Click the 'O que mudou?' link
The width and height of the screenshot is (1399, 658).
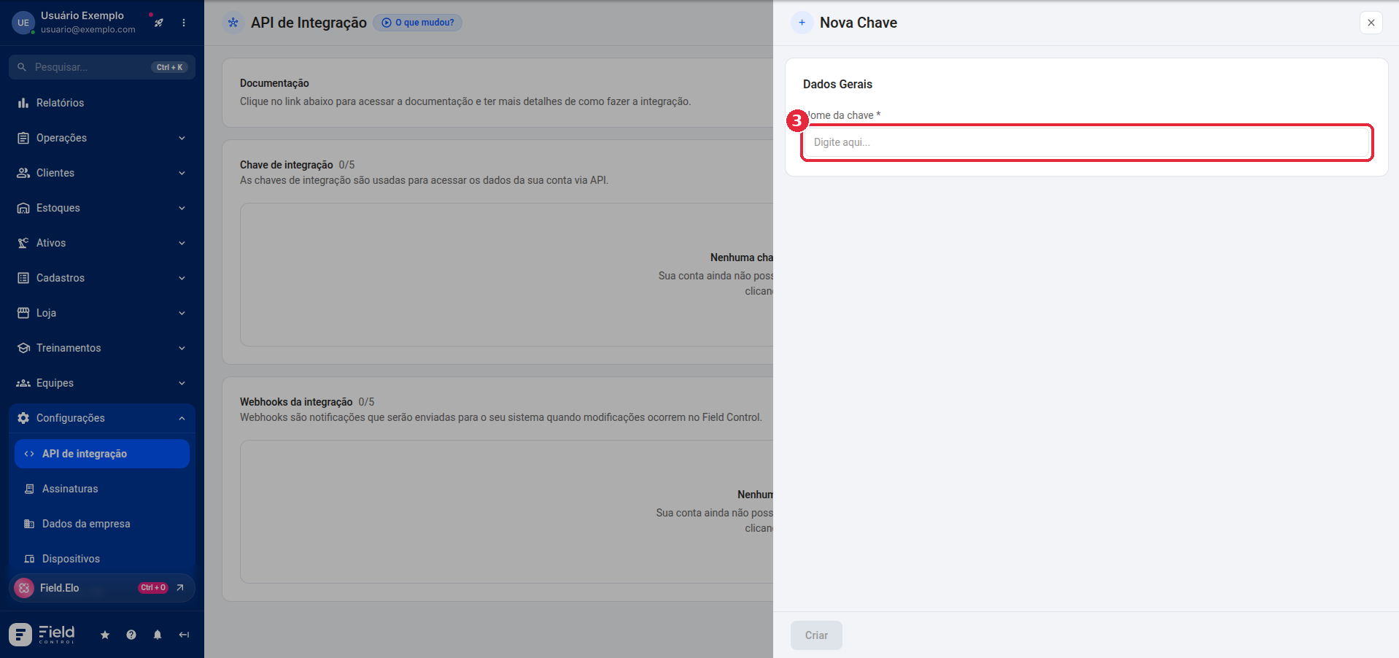pyautogui.click(x=418, y=23)
